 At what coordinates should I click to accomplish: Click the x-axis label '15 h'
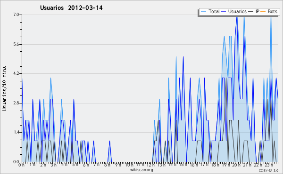183,165
